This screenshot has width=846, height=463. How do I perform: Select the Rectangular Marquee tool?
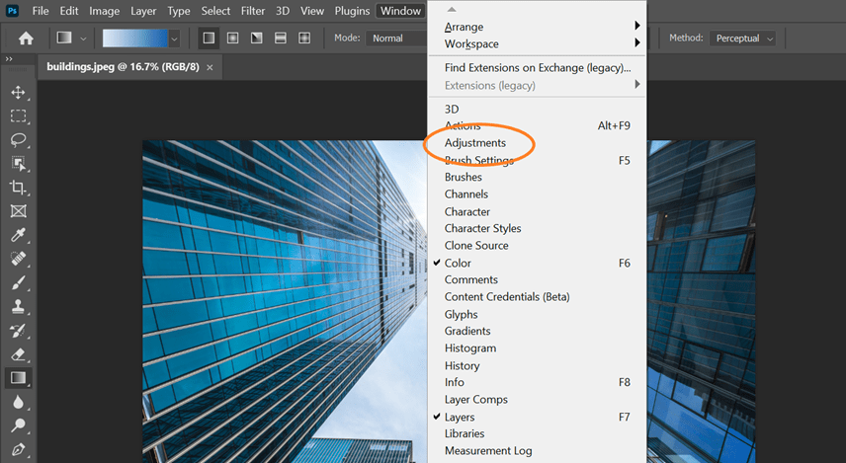click(18, 116)
